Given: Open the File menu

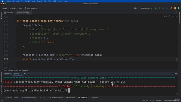Looking at the screenshot, I should tap(14, 1).
